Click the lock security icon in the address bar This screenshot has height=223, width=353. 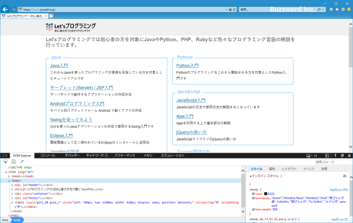[230, 10]
